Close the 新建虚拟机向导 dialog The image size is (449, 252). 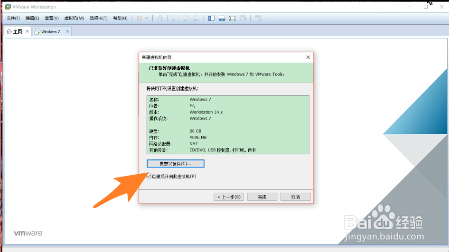308,57
